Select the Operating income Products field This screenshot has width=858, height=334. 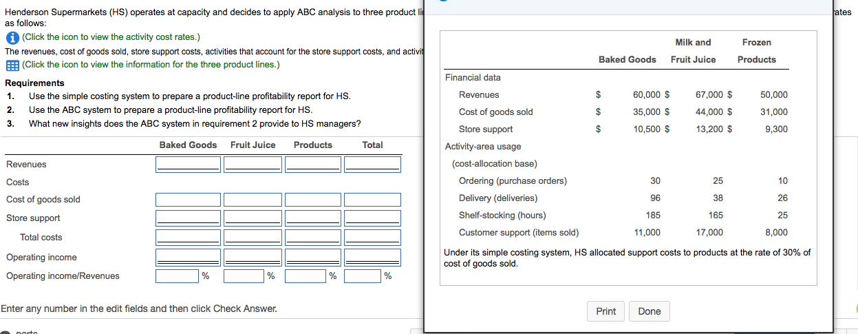[312, 257]
